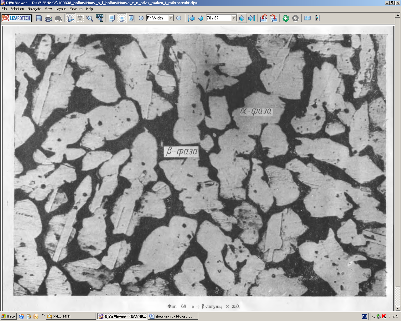Rotate the page clockwise
Viewport: 401px width, 321px height.
click(273, 18)
